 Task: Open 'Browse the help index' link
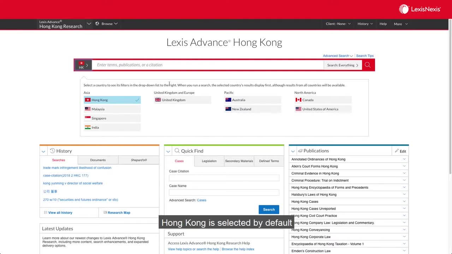238,249
